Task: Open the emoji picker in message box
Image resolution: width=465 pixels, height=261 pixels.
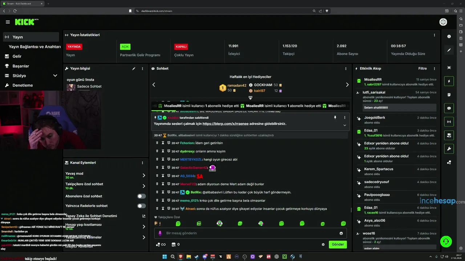Action: pos(341,233)
